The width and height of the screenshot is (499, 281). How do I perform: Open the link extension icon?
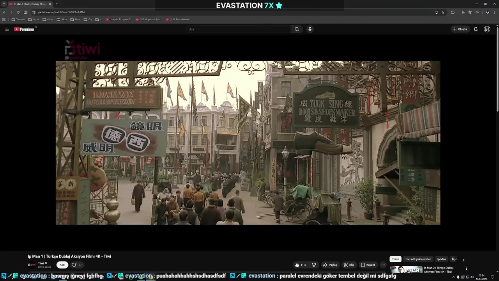tap(477, 12)
